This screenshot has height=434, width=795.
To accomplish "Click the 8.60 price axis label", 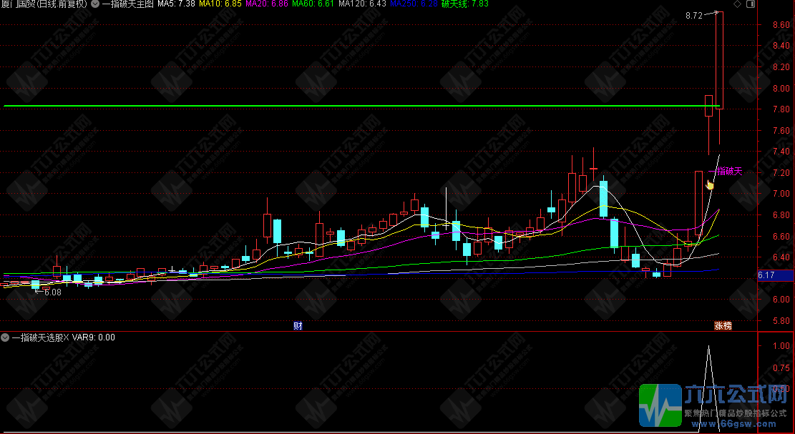I will (x=781, y=25).
